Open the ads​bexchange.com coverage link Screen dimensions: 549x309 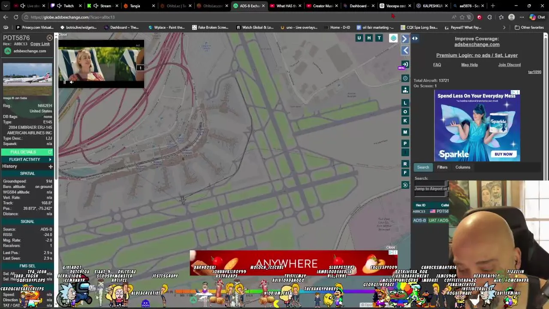coord(477,45)
